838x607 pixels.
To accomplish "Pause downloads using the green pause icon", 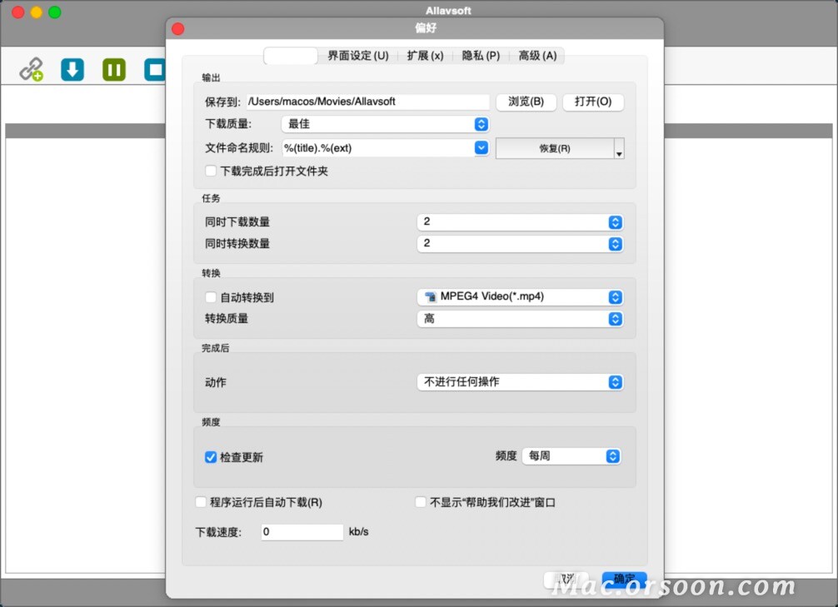I will (x=113, y=70).
